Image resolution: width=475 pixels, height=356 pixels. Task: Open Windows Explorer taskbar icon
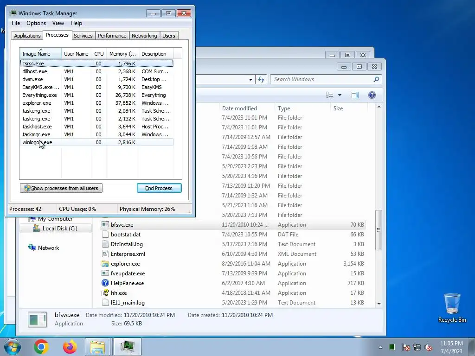(97, 347)
